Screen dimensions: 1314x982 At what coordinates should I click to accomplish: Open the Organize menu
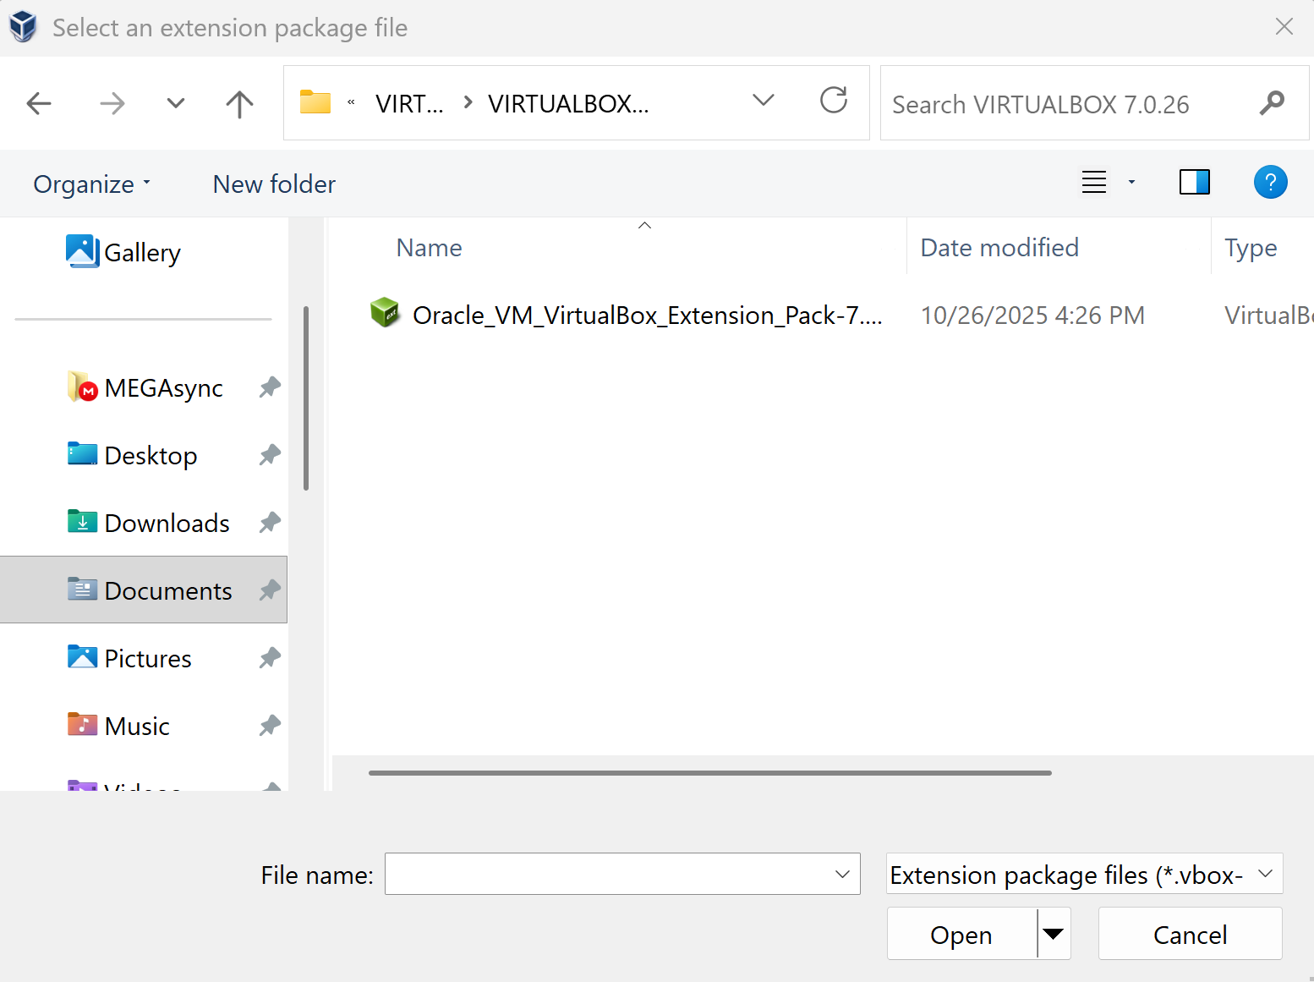pyautogui.click(x=91, y=184)
